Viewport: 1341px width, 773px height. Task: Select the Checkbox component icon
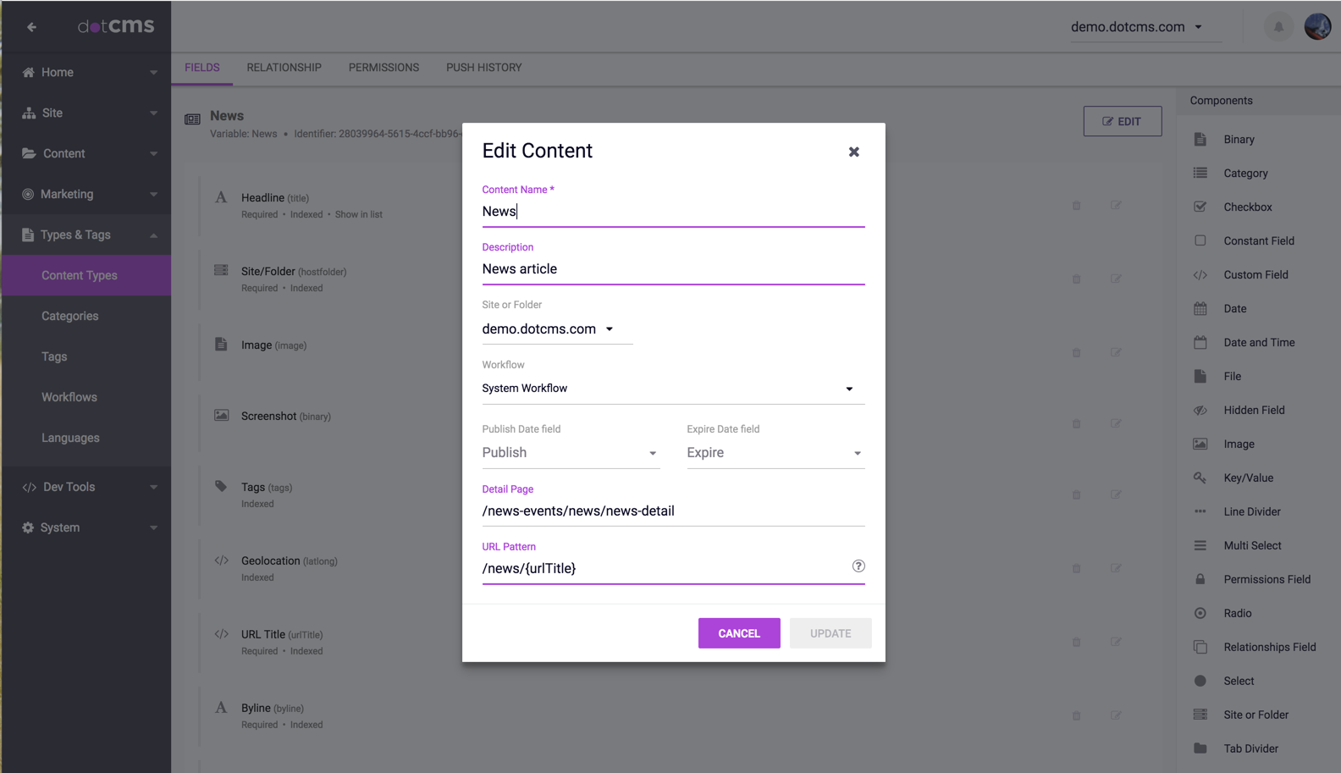[1200, 207]
